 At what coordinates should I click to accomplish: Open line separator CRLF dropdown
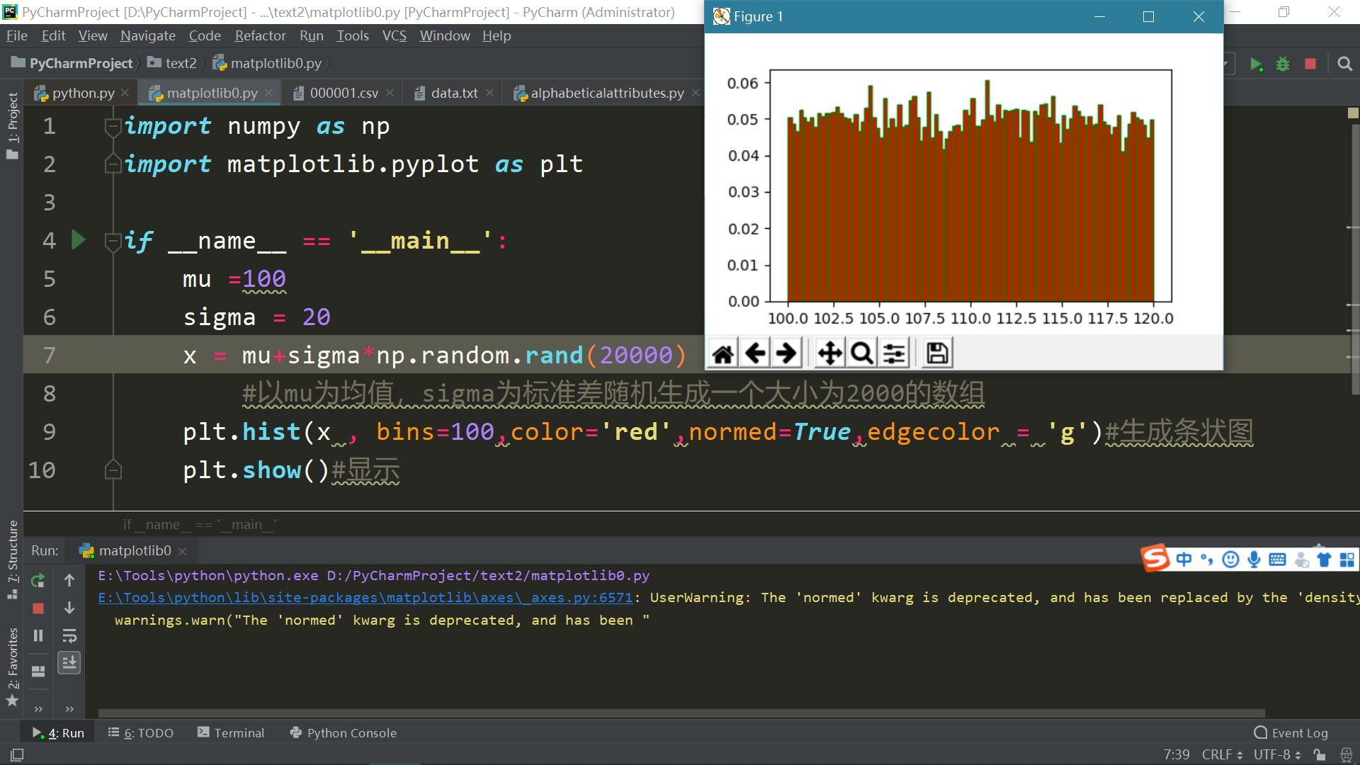tap(1222, 755)
